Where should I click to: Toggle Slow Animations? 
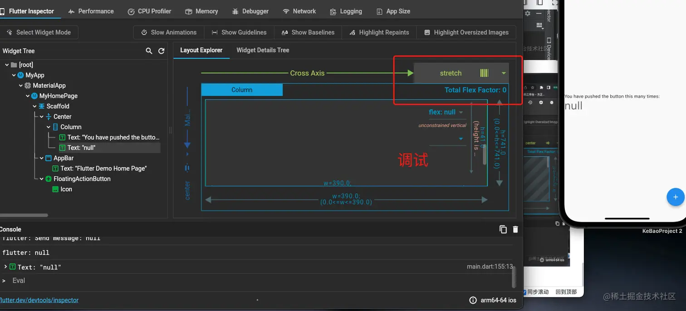tap(169, 33)
